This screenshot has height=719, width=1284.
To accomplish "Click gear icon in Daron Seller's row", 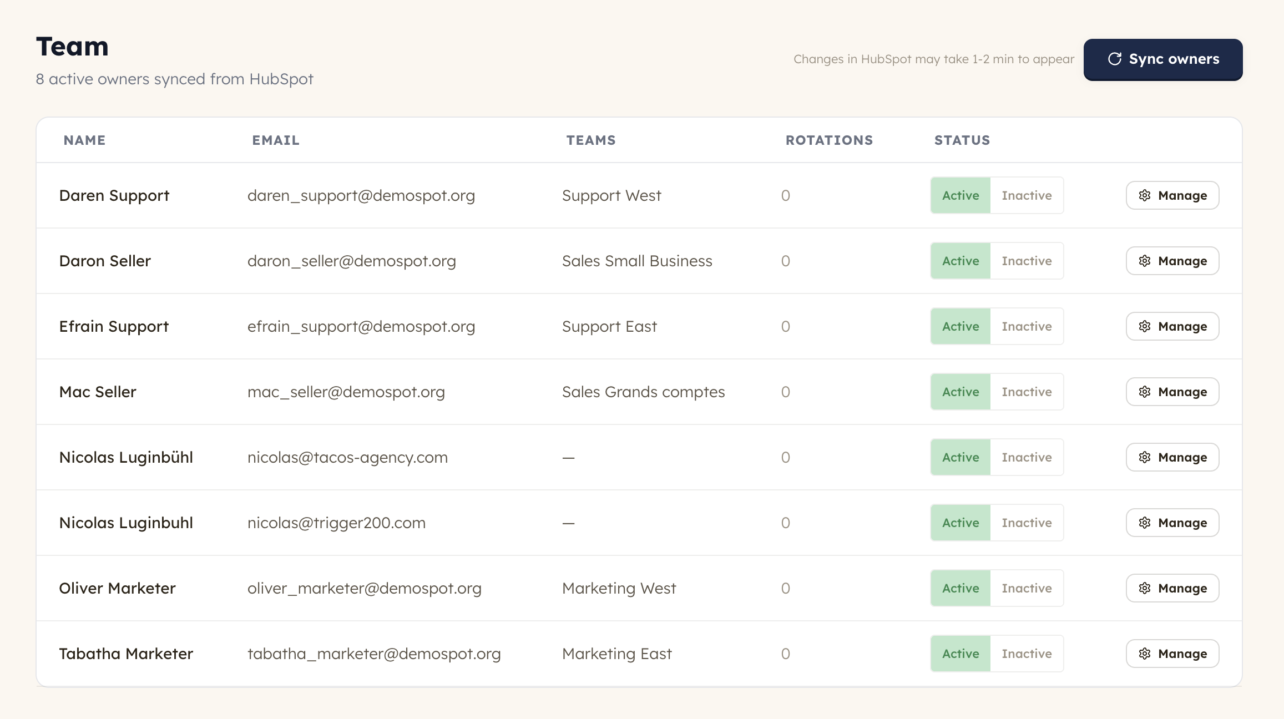I will [1145, 261].
